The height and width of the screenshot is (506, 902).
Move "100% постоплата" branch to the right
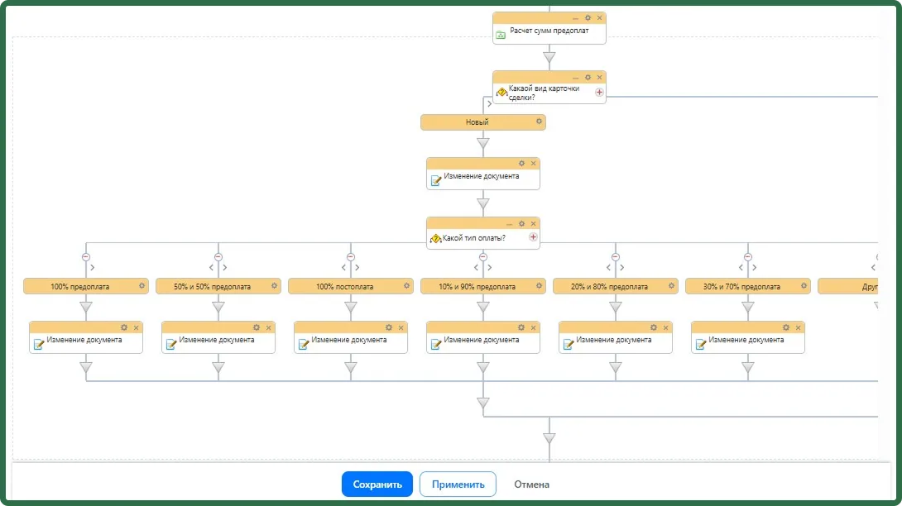pyautogui.click(x=357, y=267)
